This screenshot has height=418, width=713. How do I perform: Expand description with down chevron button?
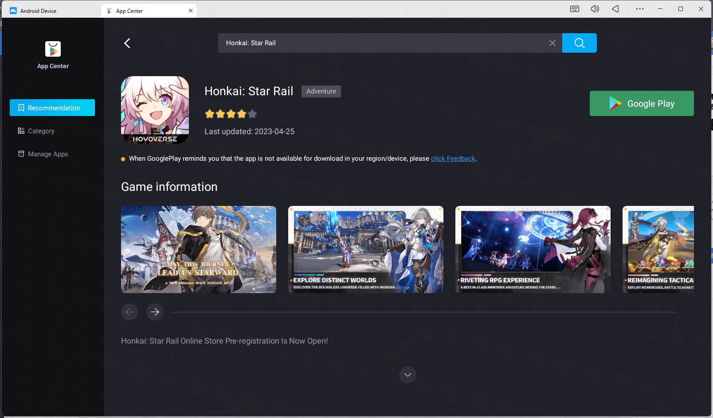pos(407,375)
